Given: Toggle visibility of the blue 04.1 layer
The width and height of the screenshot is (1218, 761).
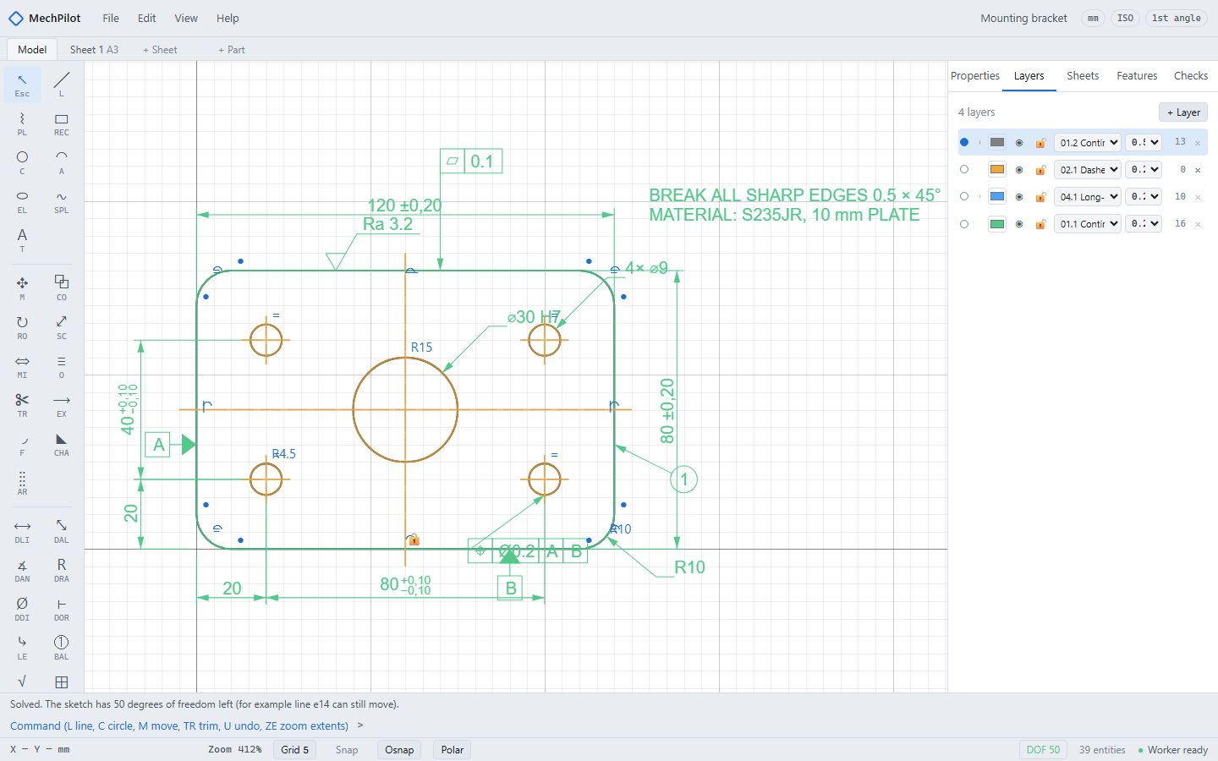Looking at the screenshot, I should pos(1019,197).
